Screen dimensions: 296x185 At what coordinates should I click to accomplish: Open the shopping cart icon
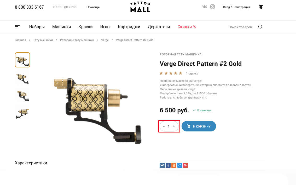click(x=261, y=7)
